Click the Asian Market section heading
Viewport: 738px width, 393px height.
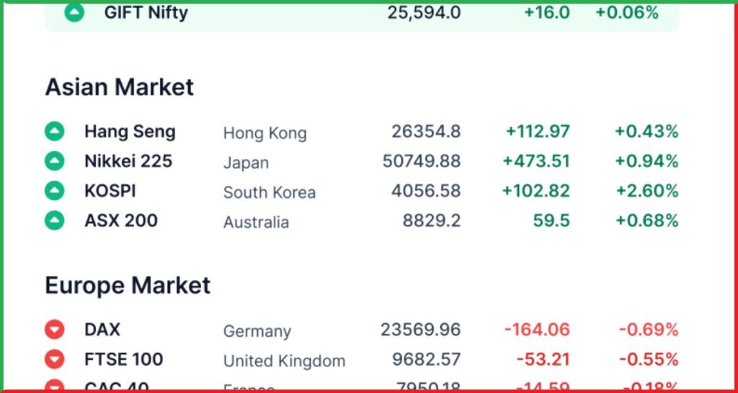pos(120,87)
